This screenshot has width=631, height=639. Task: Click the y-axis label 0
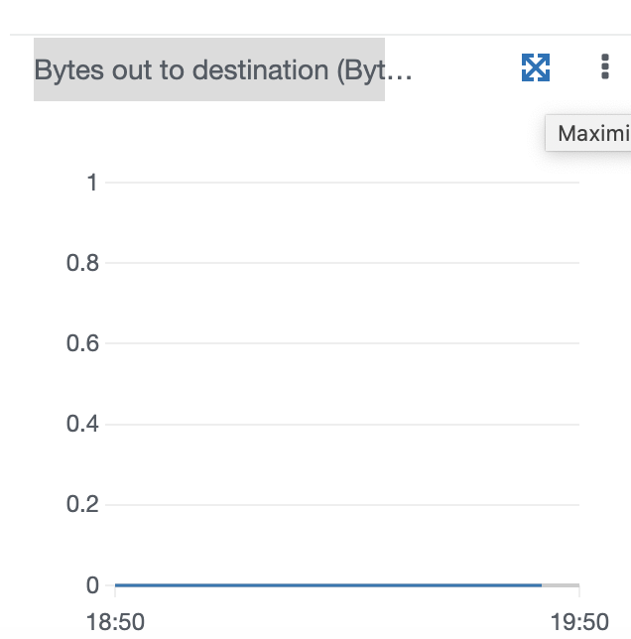tap(92, 585)
